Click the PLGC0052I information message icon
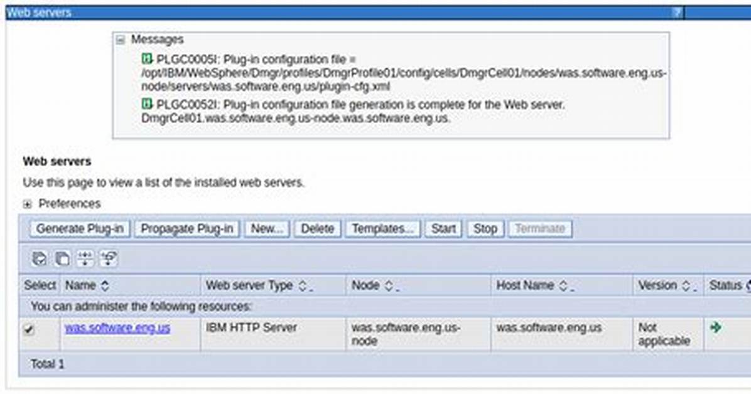This screenshot has width=751, height=394. coord(146,104)
